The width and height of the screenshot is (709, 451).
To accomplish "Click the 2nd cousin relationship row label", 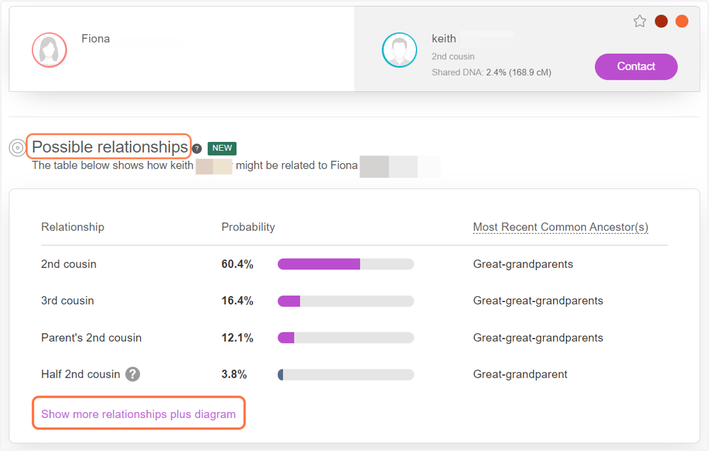I will [69, 264].
